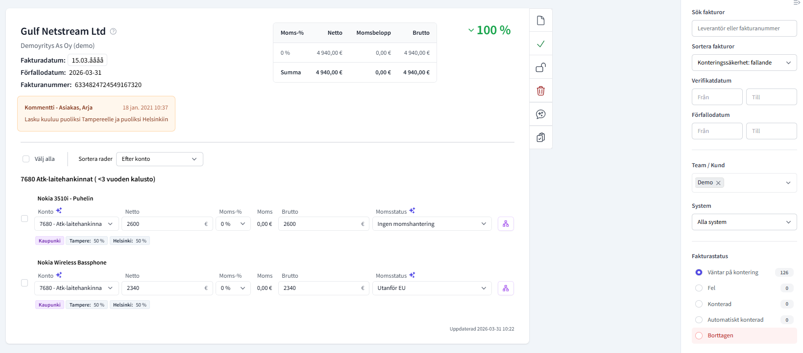The width and height of the screenshot is (803, 353).
Task: Open the dimension split icon for the Nokia 3510i row
Action: pyautogui.click(x=506, y=224)
